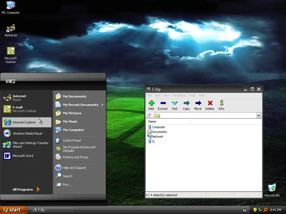Open the Tools menu in 7-Zip
This screenshot has width=286, height=214.
(x=192, y=95)
